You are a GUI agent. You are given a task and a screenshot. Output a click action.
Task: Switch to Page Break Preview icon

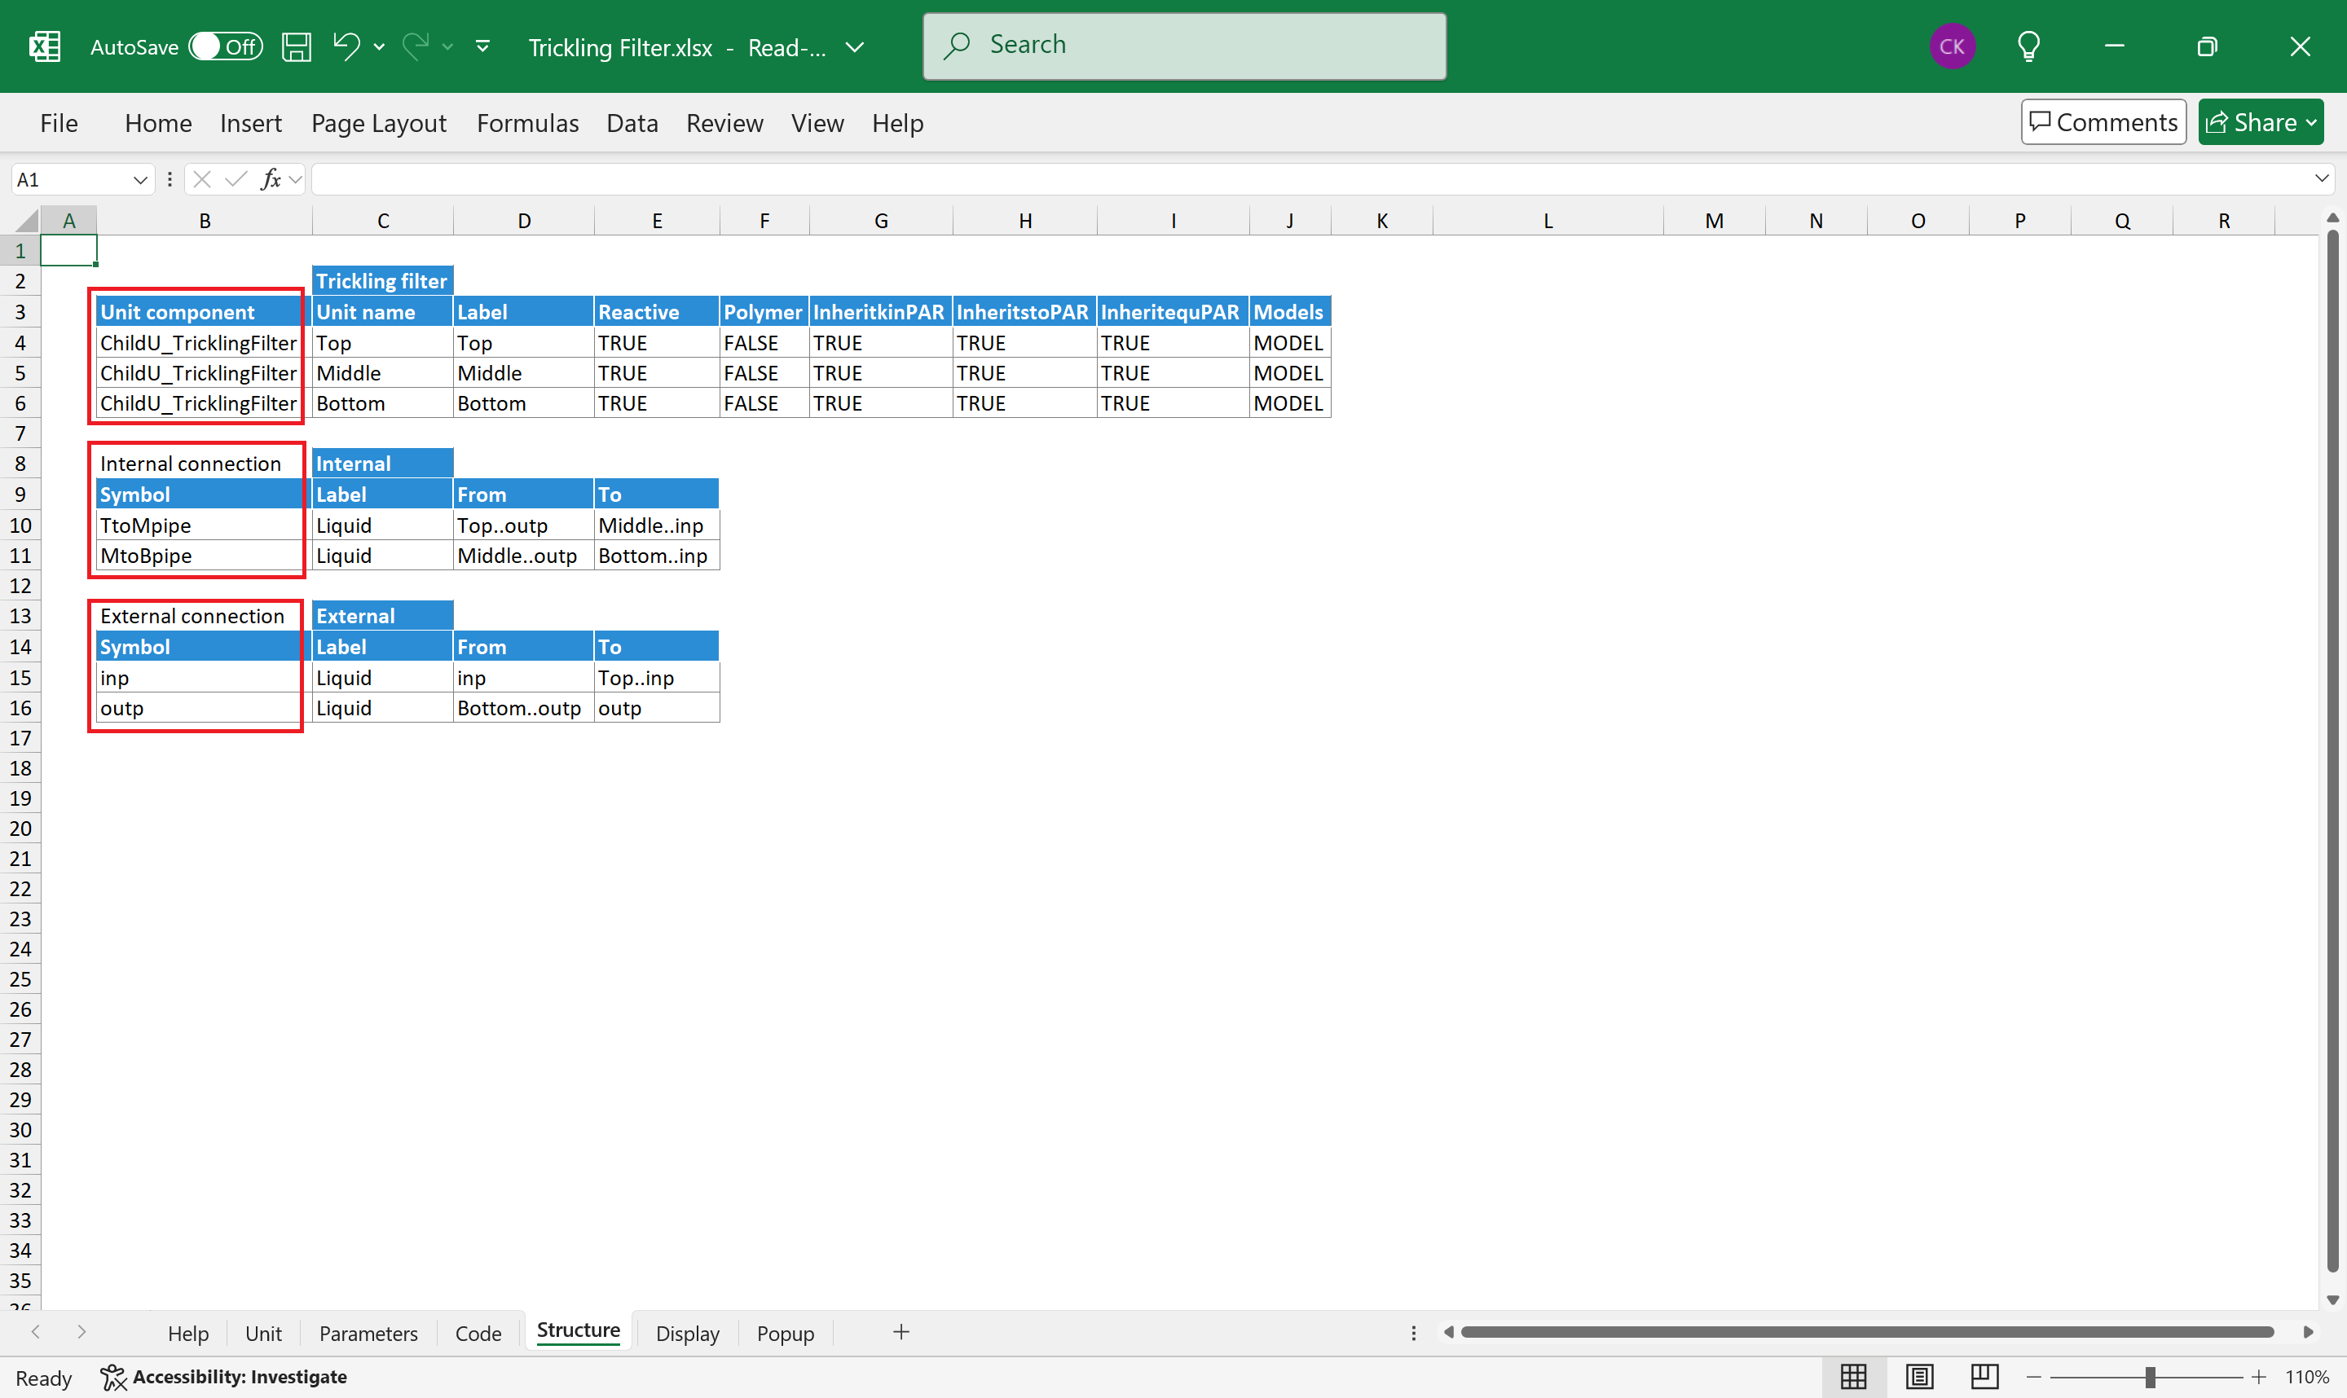(x=1984, y=1378)
